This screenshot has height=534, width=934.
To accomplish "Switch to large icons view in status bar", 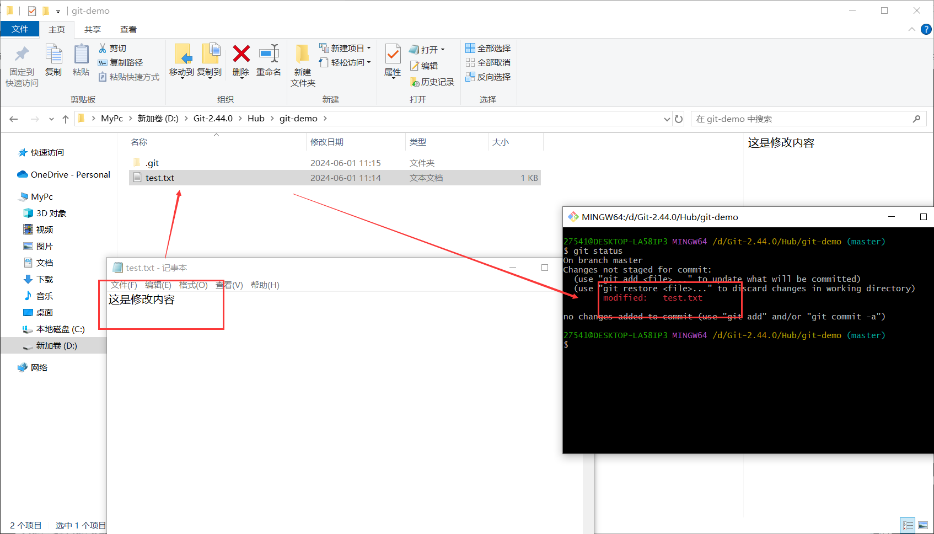I will coord(923,526).
